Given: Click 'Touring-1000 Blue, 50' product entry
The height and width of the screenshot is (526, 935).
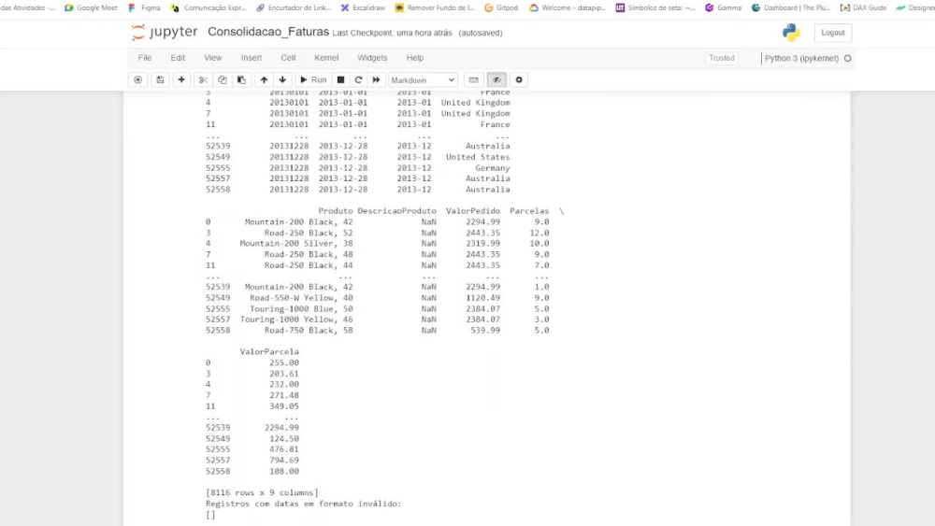Looking at the screenshot, I should click(x=301, y=308).
